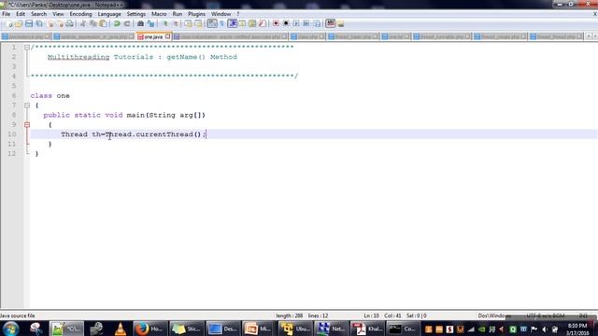This screenshot has height=336, width=598.
Task: Click the green Undo arrow icon
Action: coord(117,23)
